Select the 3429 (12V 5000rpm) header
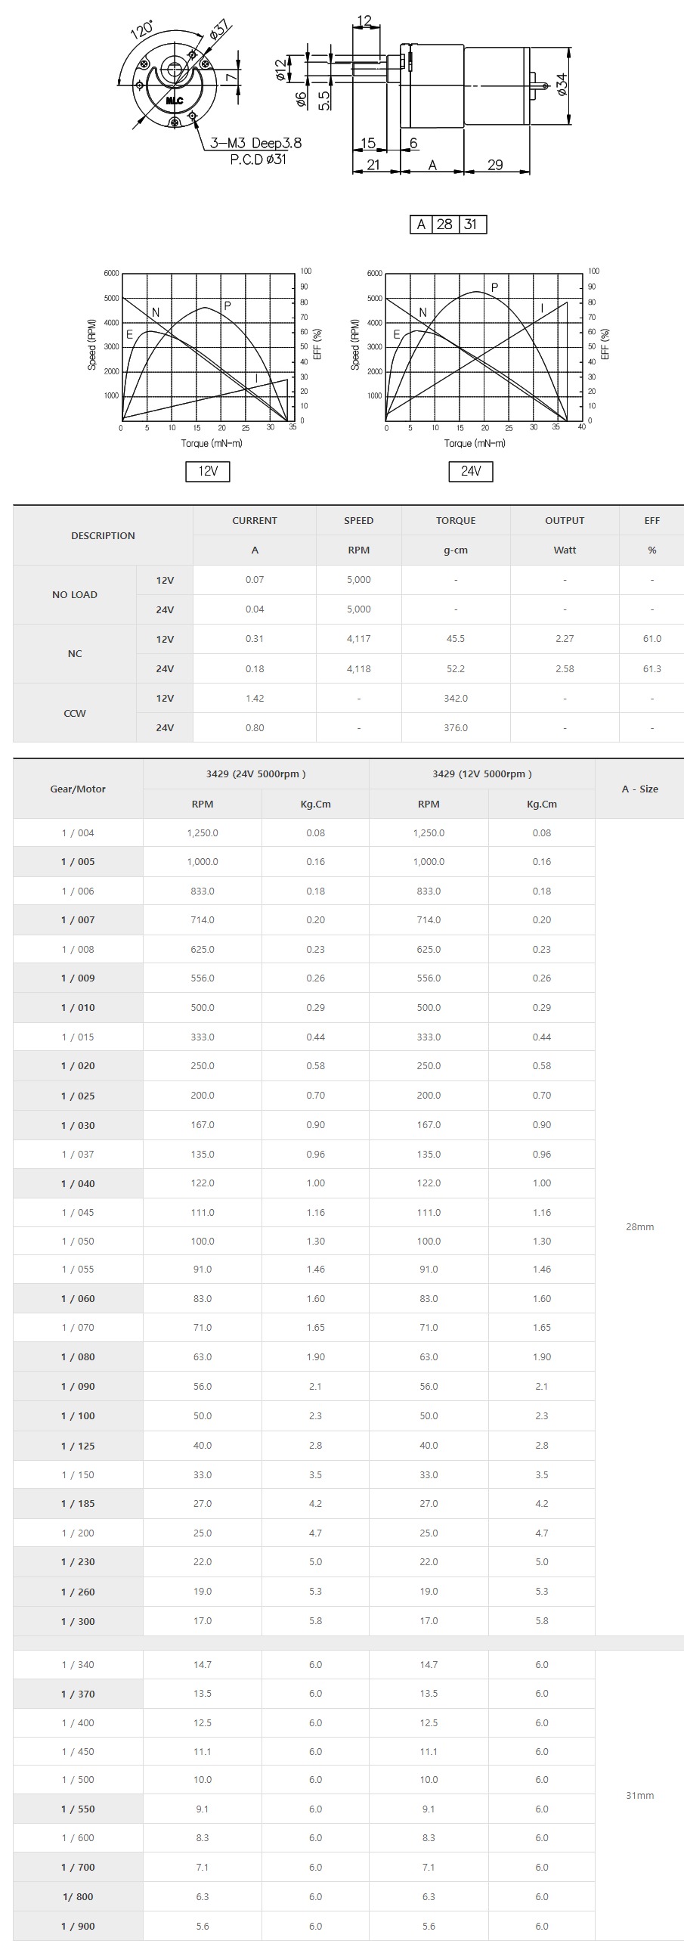This screenshot has width=684, height=1947. (482, 774)
